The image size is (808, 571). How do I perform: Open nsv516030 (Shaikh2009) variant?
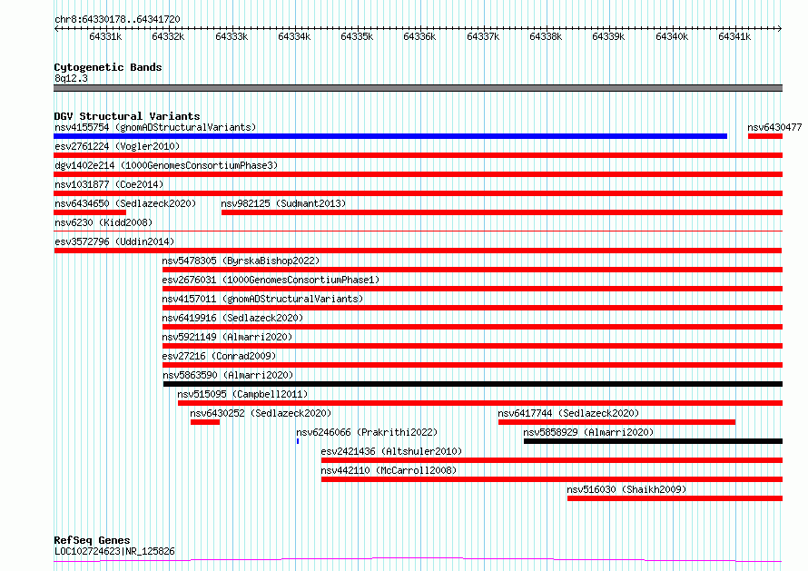click(x=626, y=489)
